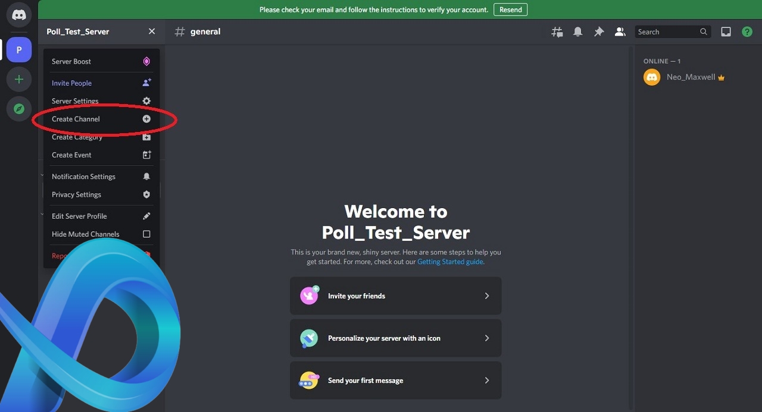Click Neo_Maxwell's orange avatar
762x412 pixels.
[652, 77]
